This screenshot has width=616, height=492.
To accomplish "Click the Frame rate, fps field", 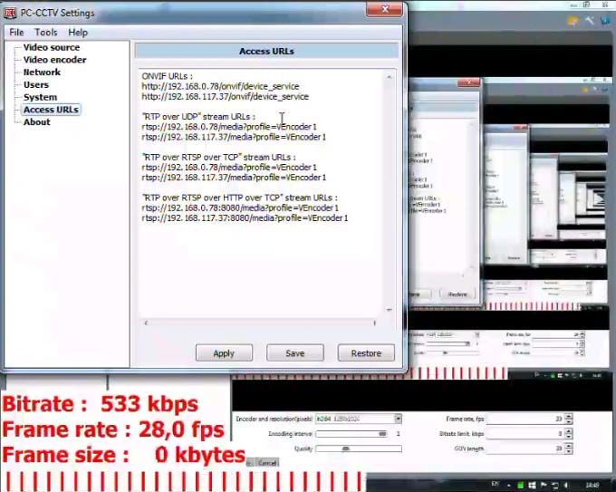I will [x=525, y=419].
